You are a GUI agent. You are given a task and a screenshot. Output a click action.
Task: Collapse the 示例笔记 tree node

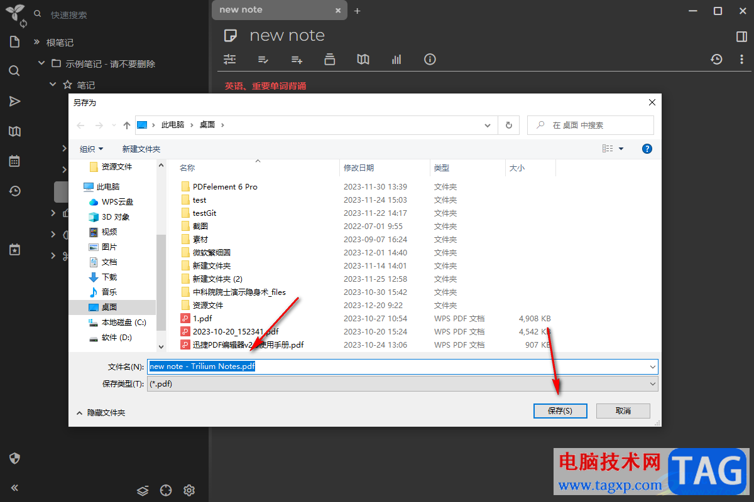41,63
